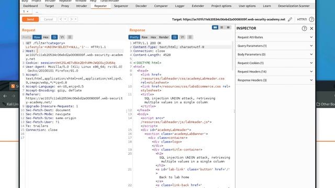Add new Repeater tab via ellipsis
Viewport: 335px width, 188px height.
pyautogui.click(x=37, y=11)
